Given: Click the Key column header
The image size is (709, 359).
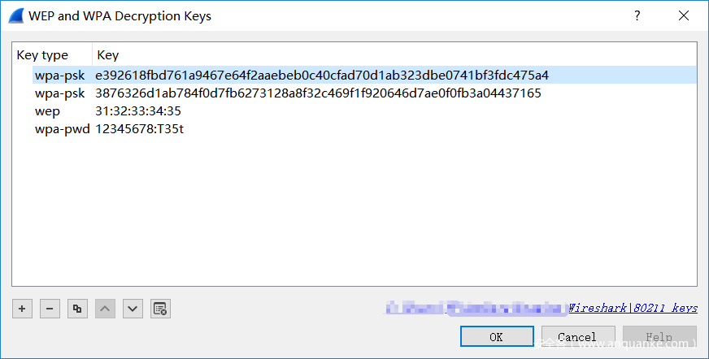Looking at the screenshot, I should pos(107,55).
